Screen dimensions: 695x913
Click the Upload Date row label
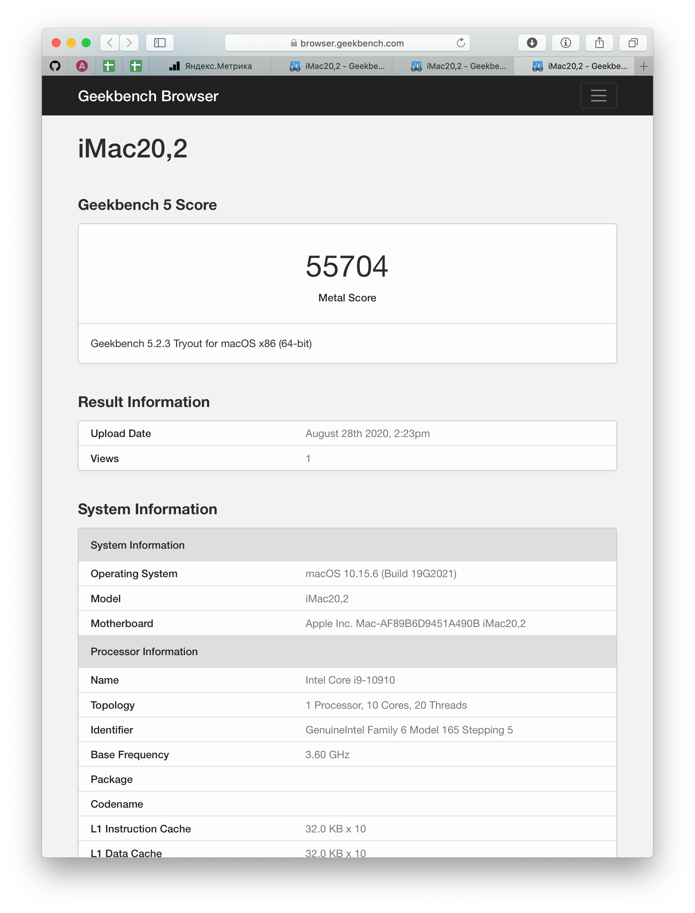pyautogui.click(x=121, y=434)
